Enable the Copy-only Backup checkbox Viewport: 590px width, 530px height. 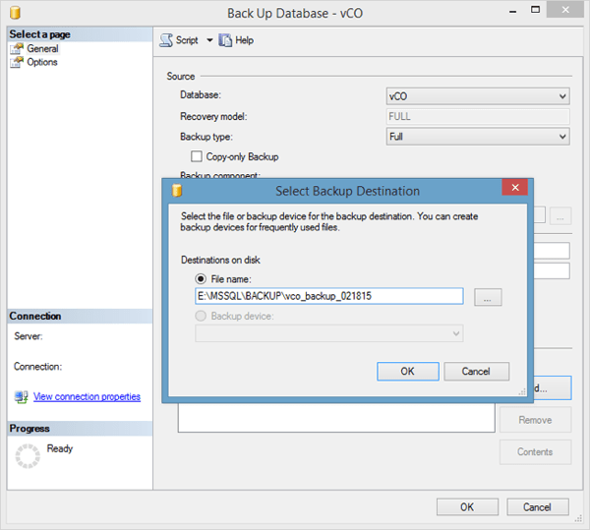[x=197, y=156]
